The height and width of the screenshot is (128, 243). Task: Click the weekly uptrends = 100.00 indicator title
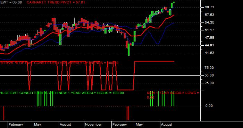pos(59,63)
